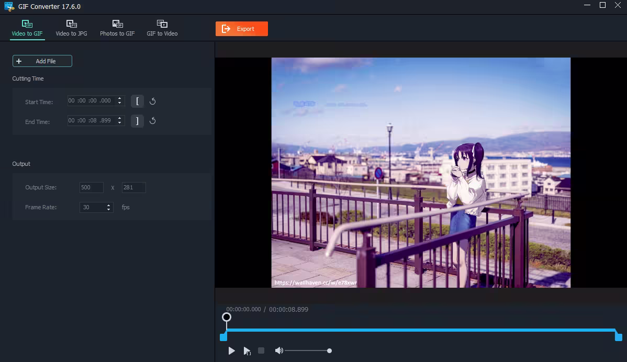627x362 pixels.
Task: Stop video playback
Action: tap(261, 350)
